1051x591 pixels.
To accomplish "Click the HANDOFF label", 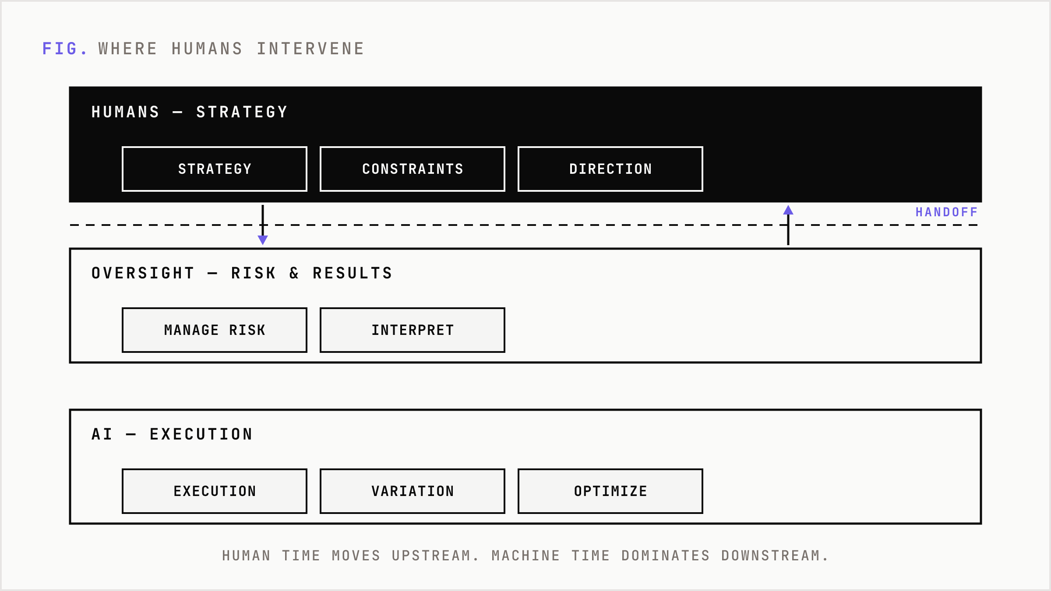I will (x=946, y=212).
